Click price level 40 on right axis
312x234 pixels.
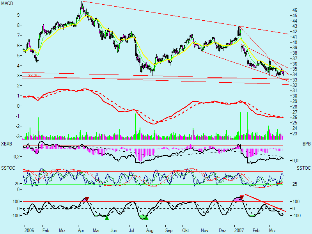295,43
